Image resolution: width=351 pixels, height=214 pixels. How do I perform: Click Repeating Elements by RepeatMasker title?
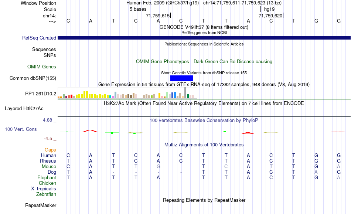pos(204,200)
